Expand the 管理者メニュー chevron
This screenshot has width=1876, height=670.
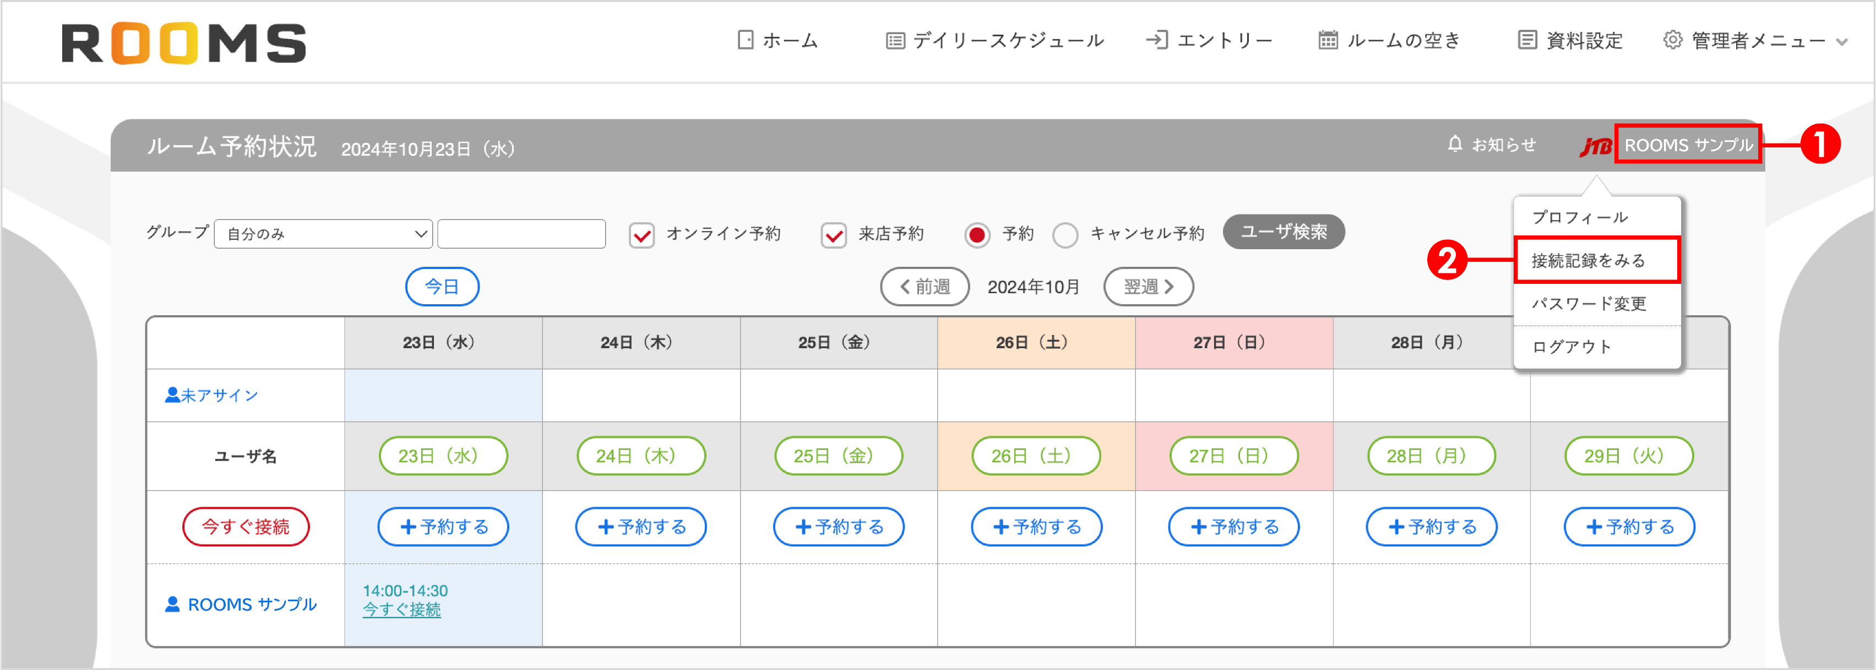tap(1842, 41)
